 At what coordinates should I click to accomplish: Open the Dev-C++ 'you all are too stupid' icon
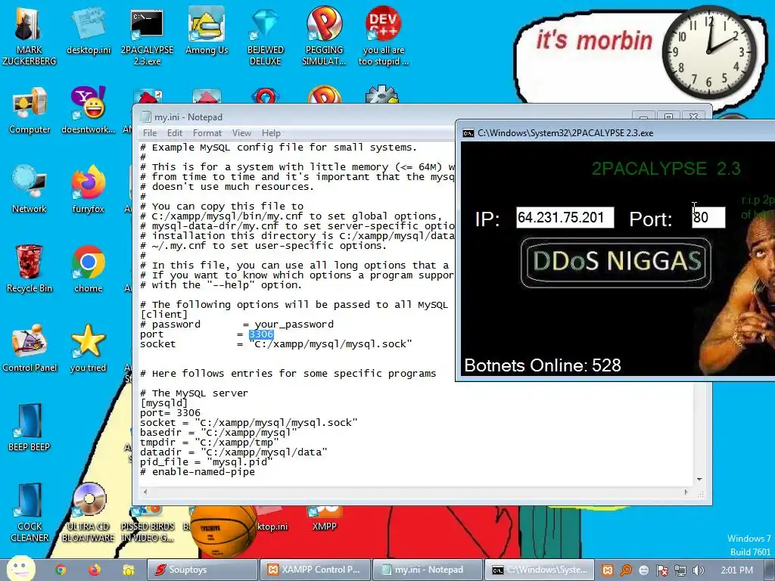384,36
